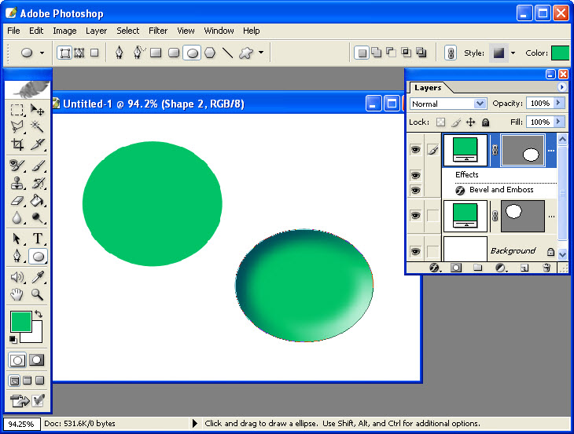Image resolution: width=574 pixels, height=434 pixels.
Task: Select the Background layer row
Action: click(x=512, y=251)
